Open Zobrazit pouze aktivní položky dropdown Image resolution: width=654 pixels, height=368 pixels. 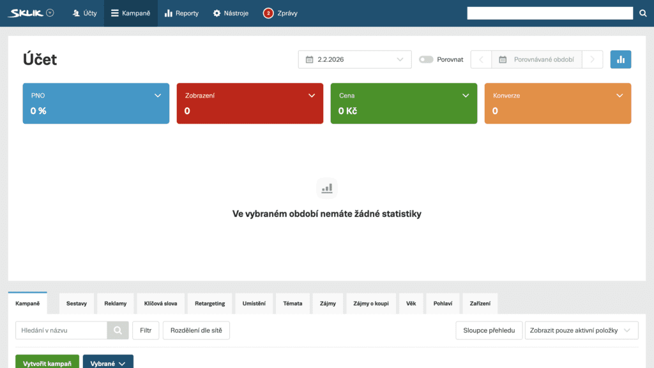581,330
